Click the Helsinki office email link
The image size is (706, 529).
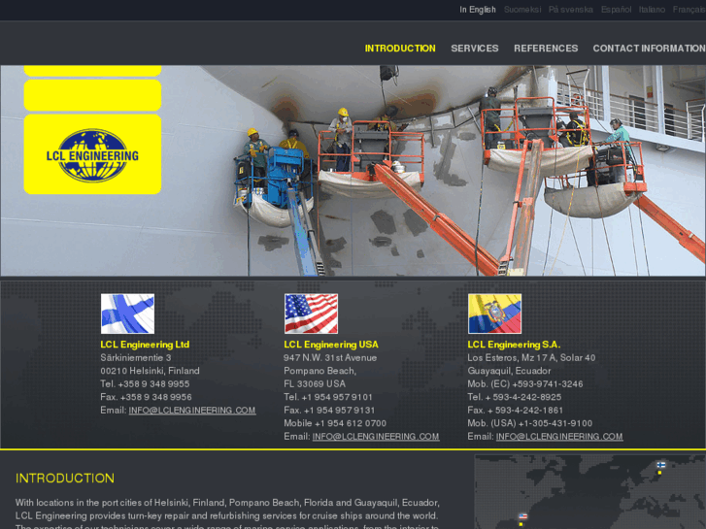tap(192, 411)
